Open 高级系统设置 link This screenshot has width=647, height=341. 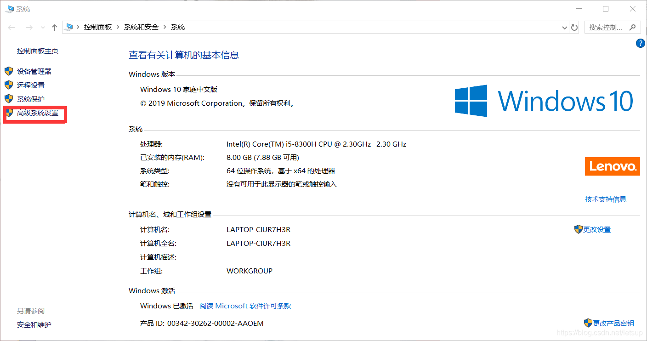tap(38, 113)
